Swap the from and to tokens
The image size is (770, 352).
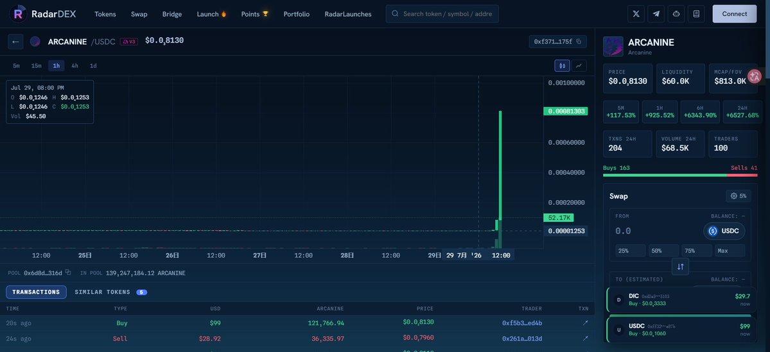(680, 267)
